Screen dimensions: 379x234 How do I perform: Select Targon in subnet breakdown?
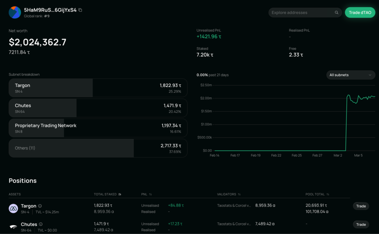[98, 88]
